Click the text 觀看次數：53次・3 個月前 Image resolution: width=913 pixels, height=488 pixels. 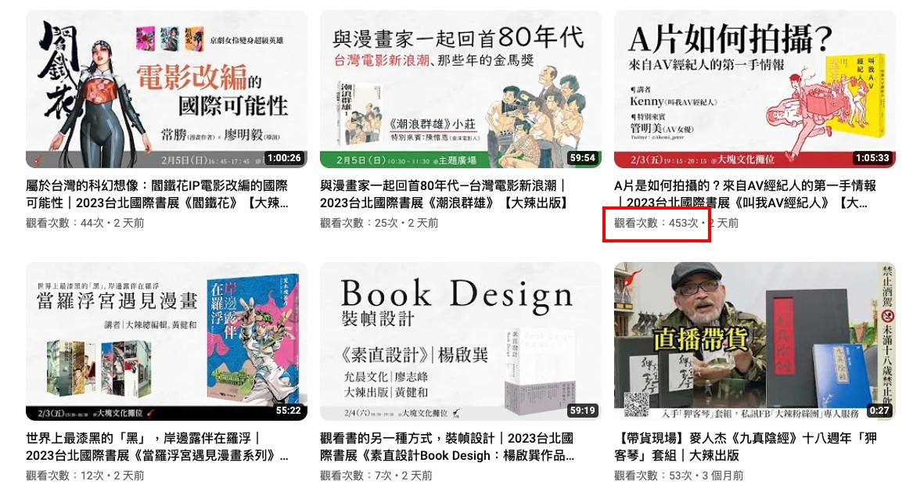[x=679, y=475]
